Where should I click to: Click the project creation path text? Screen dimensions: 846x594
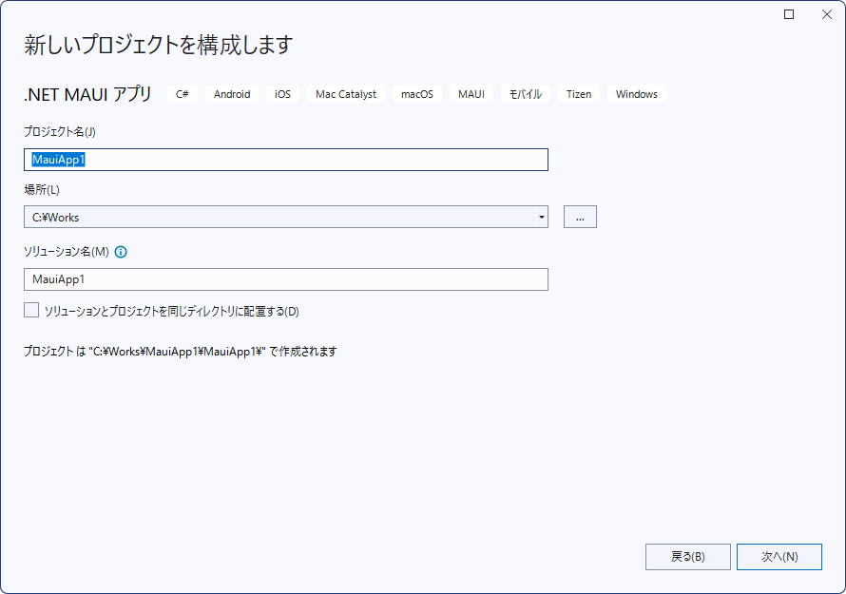181,352
